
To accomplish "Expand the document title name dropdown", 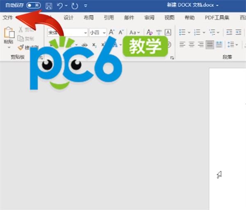I will coord(217,5).
